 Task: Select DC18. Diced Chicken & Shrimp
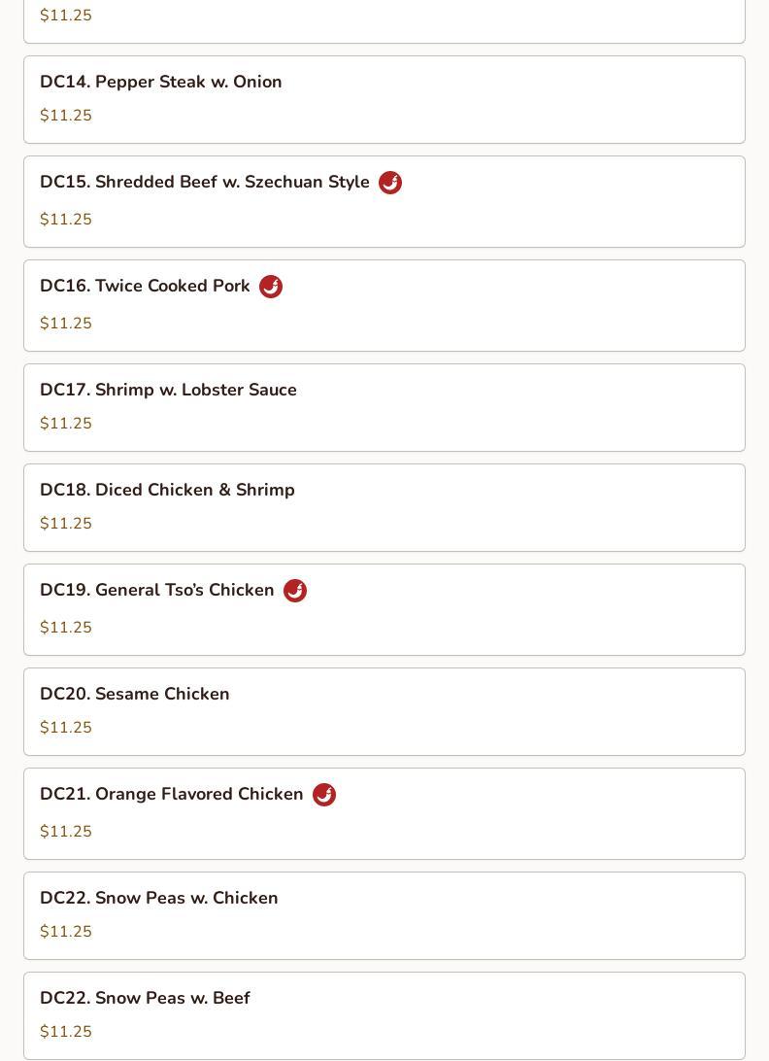[384, 507]
